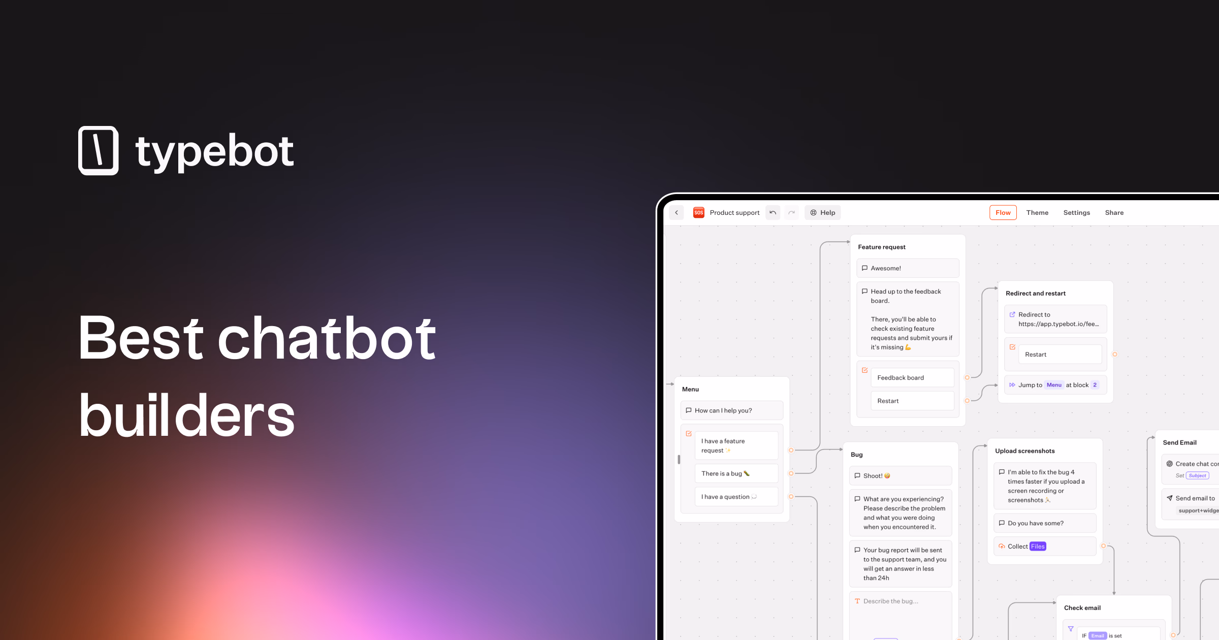Viewport: 1219px width, 640px height.
Task: Open the I'm able to fix the bug block
Action: (1045, 486)
